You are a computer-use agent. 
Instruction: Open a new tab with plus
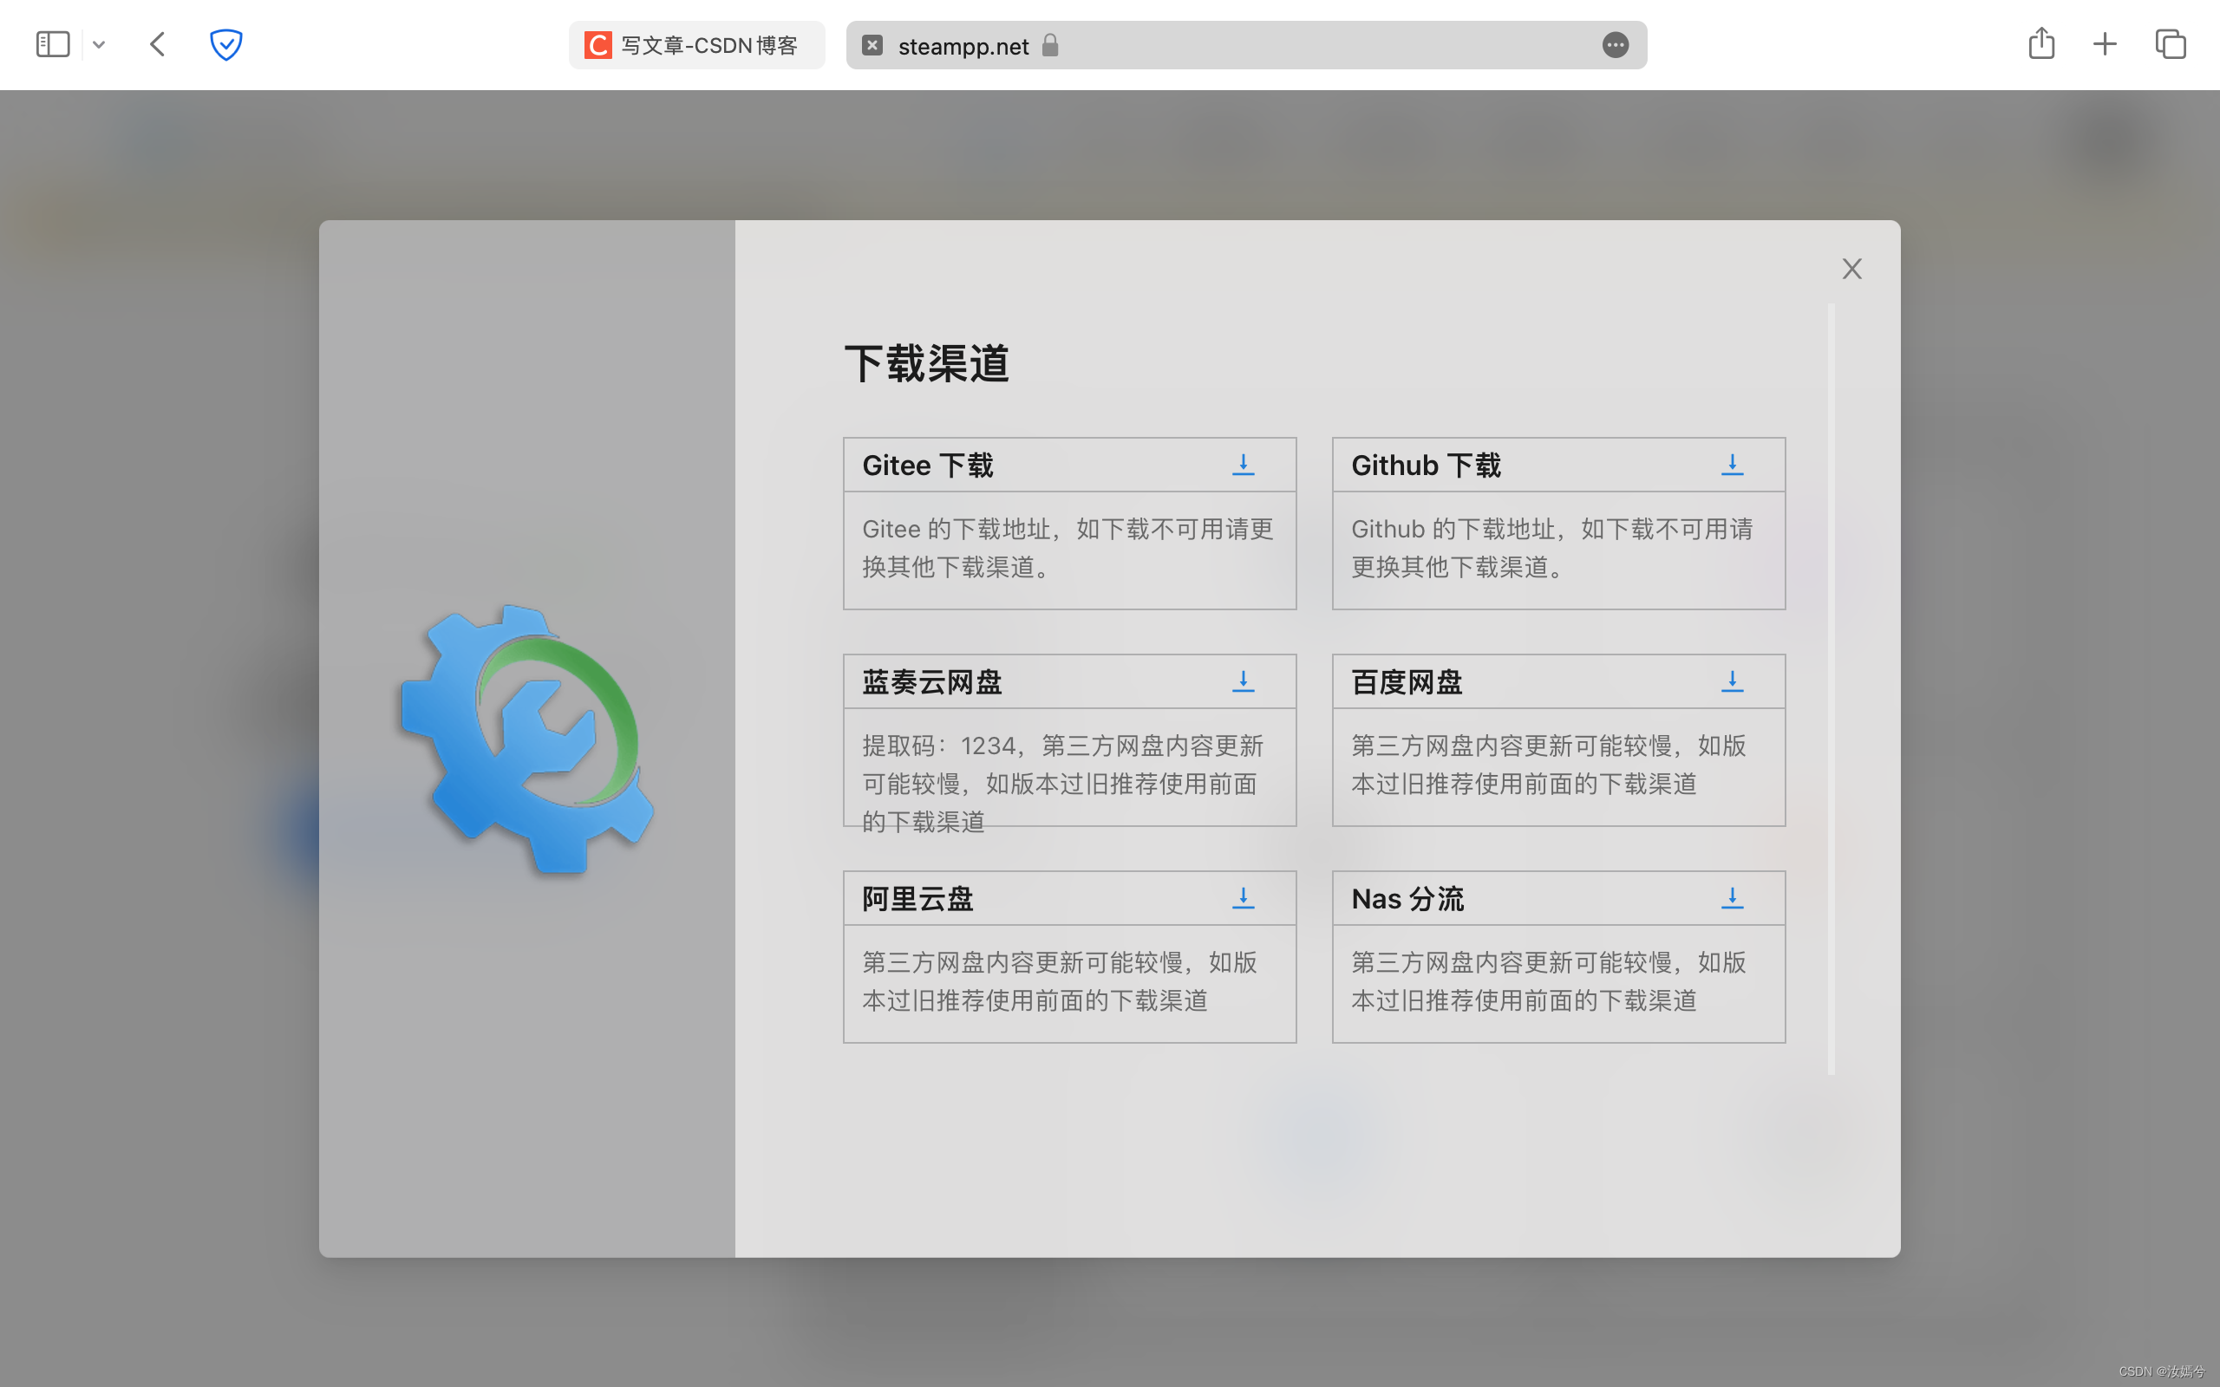tap(2106, 44)
